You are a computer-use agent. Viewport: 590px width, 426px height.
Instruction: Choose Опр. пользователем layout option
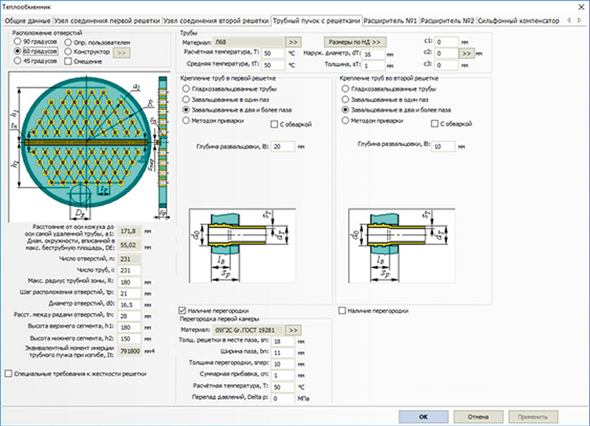pos(97,43)
